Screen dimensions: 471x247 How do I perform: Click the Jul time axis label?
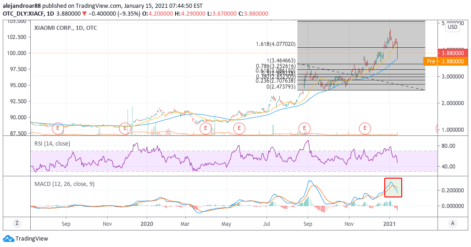tap(266, 224)
